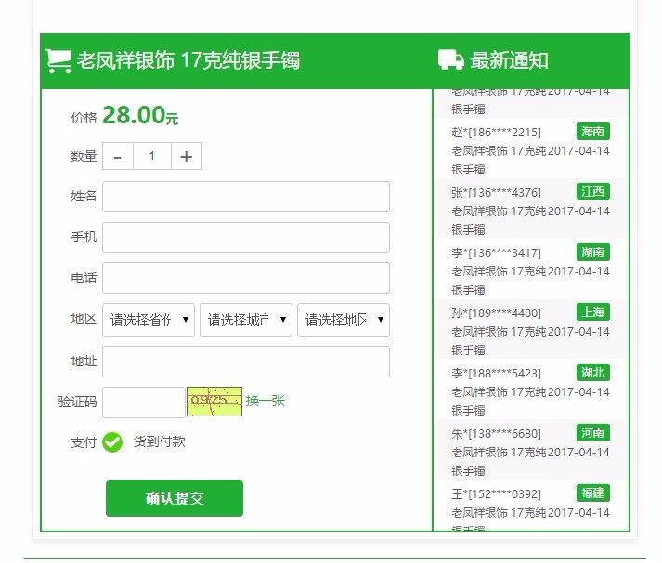Click the 确认提交 submit button
662x563 pixels.
tap(175, 498)
